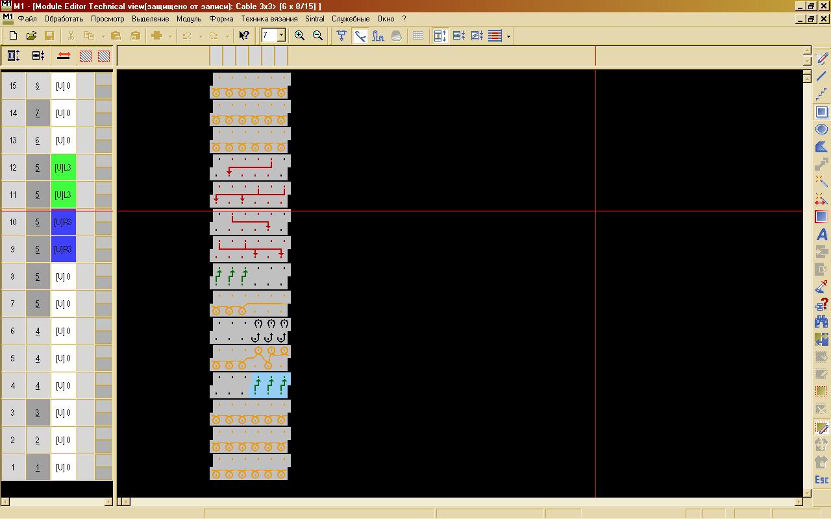Click the green [U]L3 cell in row 12
The image size is (831, 519).
[x=64, y=167]
